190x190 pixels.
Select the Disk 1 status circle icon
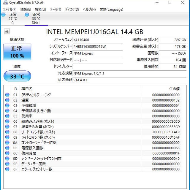pyautogui.click(x=27, y=15)
